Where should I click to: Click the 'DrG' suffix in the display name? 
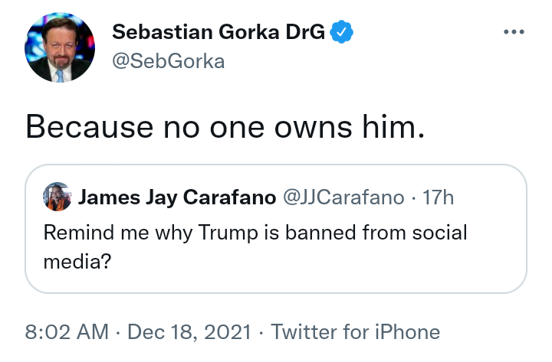[305, 32]
